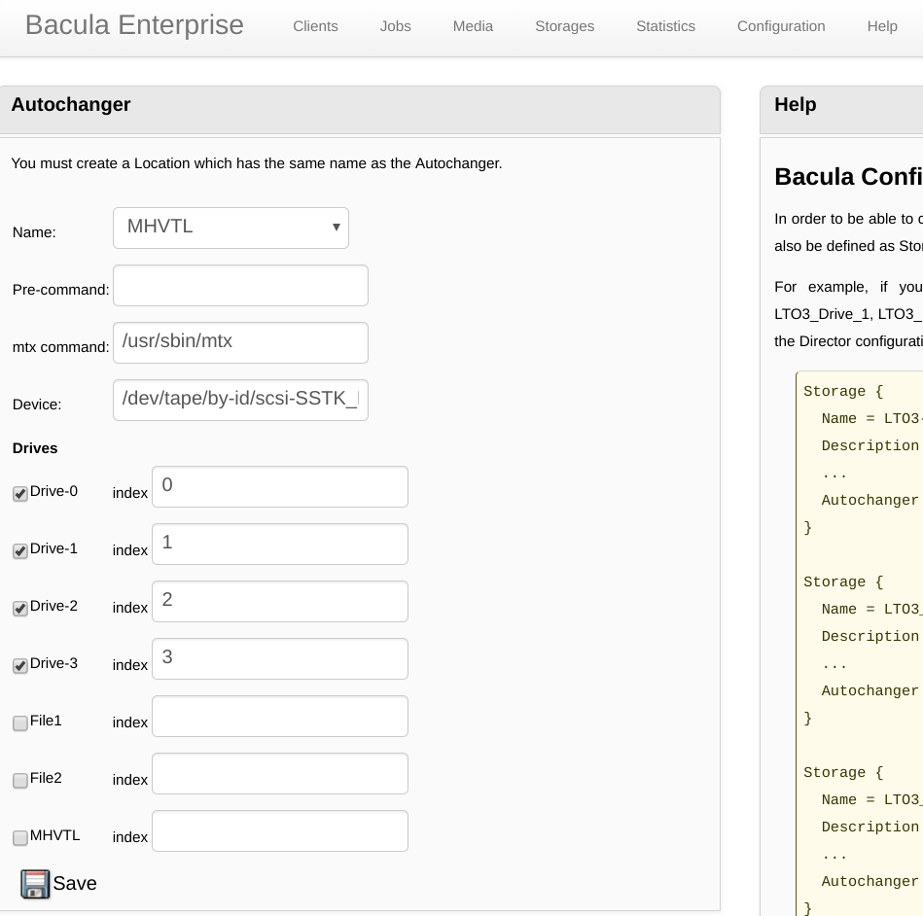Click the File1 index field
Screen dimensions: 923x916
[280, 717]
